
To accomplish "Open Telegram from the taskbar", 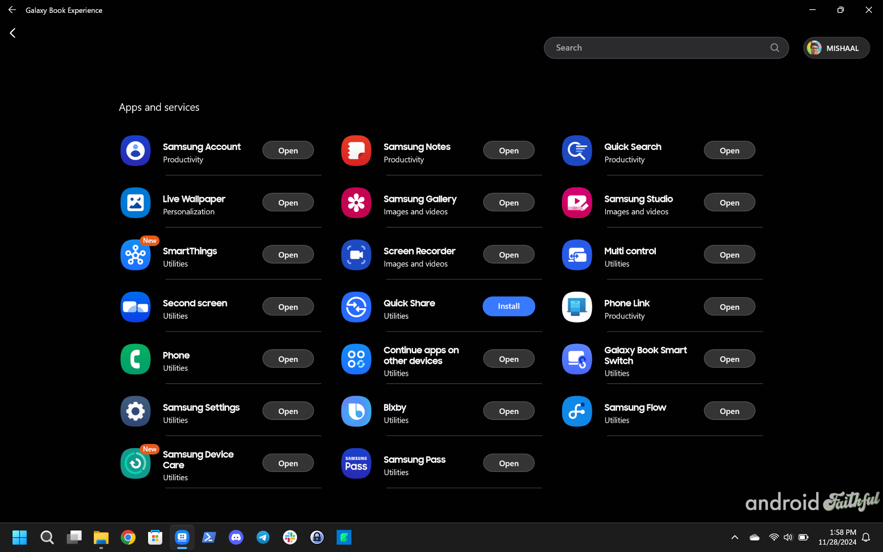I will pos(263,537).
